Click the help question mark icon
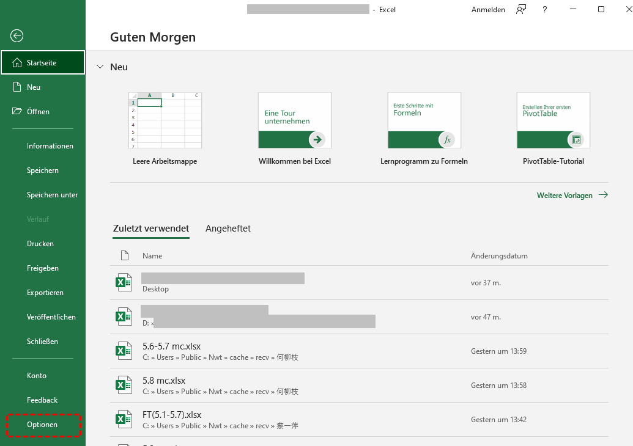633x446 pixels. [x=545, y=10]
